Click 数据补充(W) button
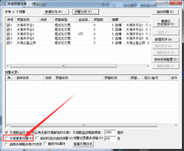The height and width of the screenshot is (151, 184). [x=56, y=12]
